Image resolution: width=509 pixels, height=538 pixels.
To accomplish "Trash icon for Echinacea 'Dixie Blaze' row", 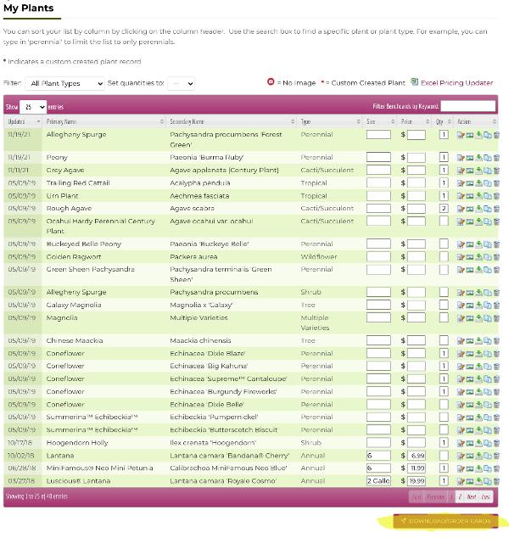I will pyautogui.click(x=496, y=354).
